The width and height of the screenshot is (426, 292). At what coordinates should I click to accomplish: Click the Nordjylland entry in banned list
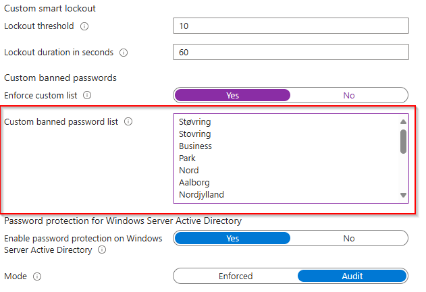click(201, 195)
